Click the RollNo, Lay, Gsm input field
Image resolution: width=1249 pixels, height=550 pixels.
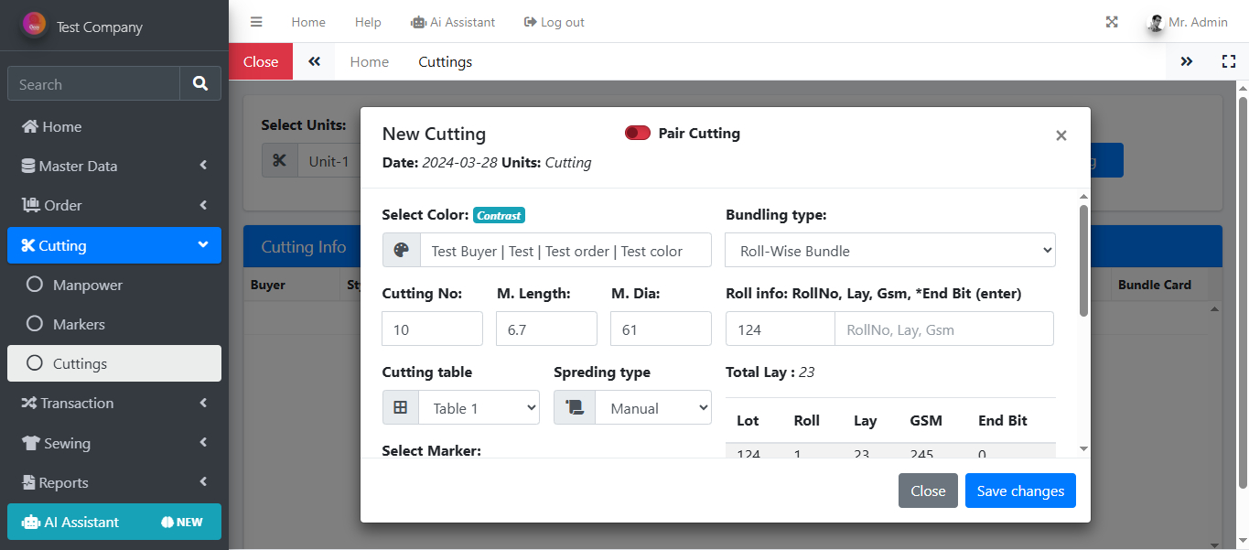[944, 329]
